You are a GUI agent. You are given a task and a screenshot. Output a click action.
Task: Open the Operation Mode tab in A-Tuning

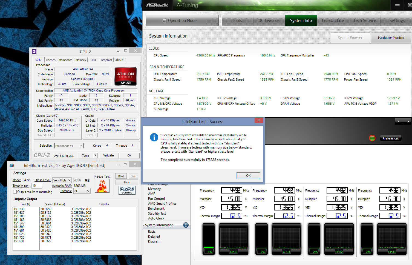point(182,21)
